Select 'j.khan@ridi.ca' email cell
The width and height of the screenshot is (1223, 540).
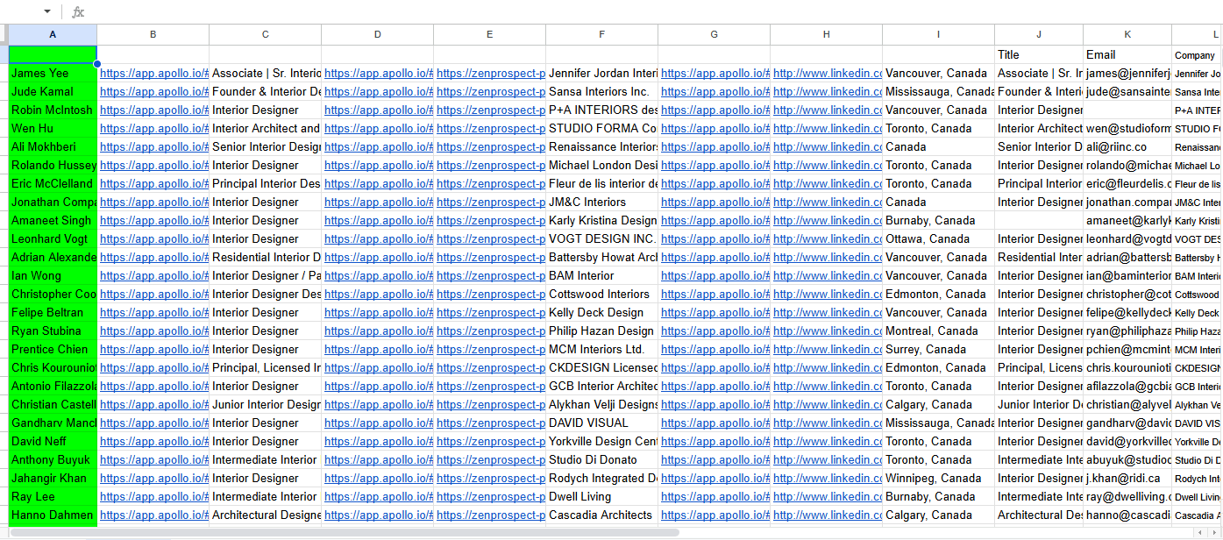1127,478
